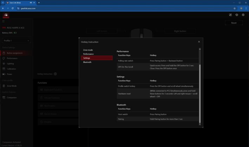Click 'Hold Pairing button for more than 3 sec'
Viewport: 249px width, 147px height.
[166, 119]
